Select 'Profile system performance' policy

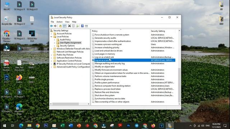(x=133, y=83)
